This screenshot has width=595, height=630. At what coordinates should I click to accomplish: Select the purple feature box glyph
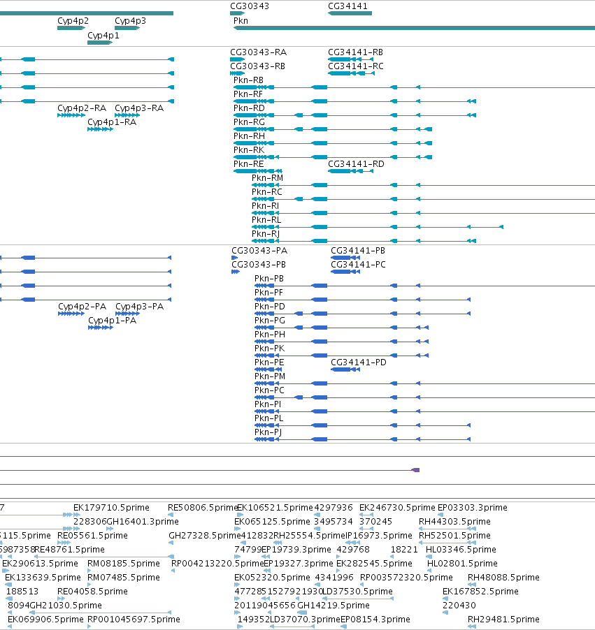(415, 470)
